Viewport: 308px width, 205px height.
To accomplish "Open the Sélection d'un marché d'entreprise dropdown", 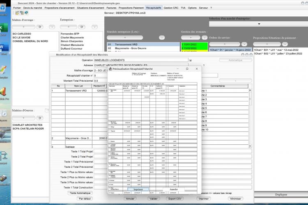I will (x=258, y=24).
